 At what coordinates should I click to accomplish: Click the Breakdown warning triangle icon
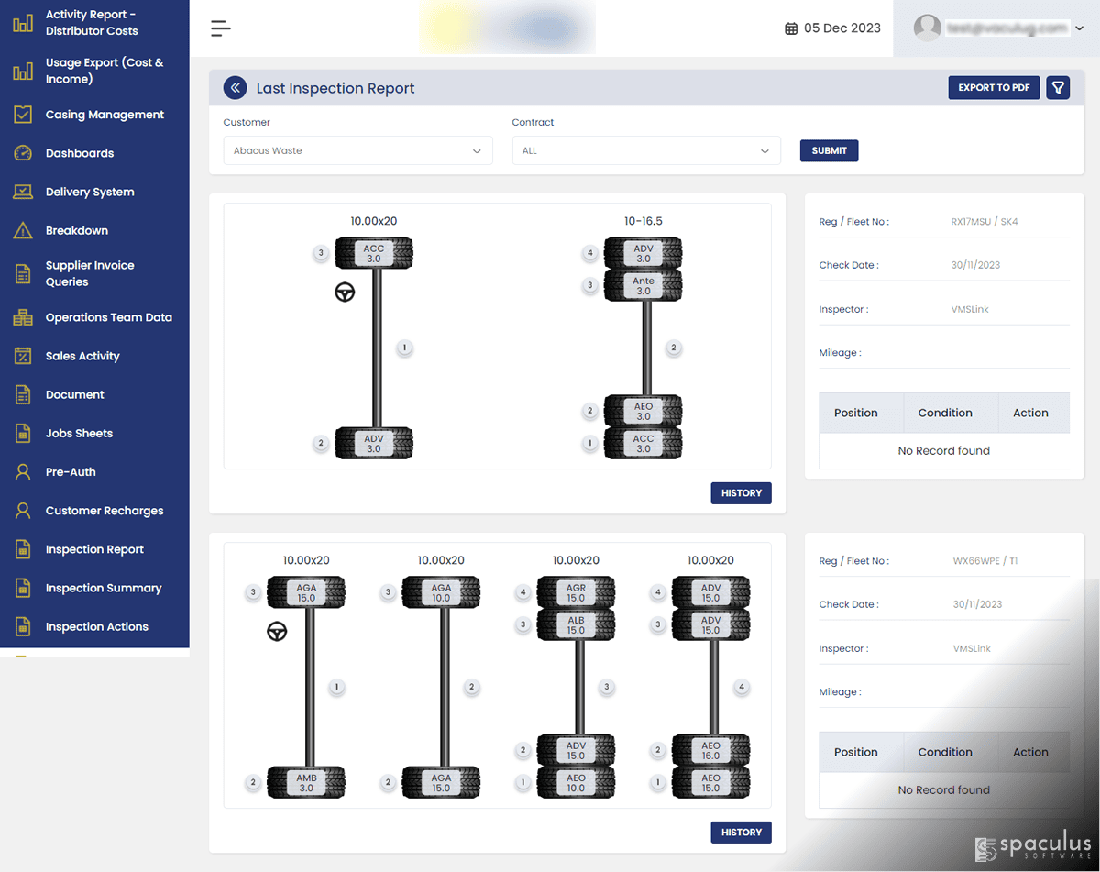[x=23, y=230]
